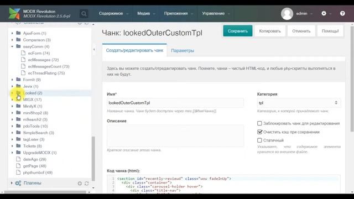This screenshot has width=354, height=199.
Task: Click the miniShop2 folder icon
Action: point(18,113)
